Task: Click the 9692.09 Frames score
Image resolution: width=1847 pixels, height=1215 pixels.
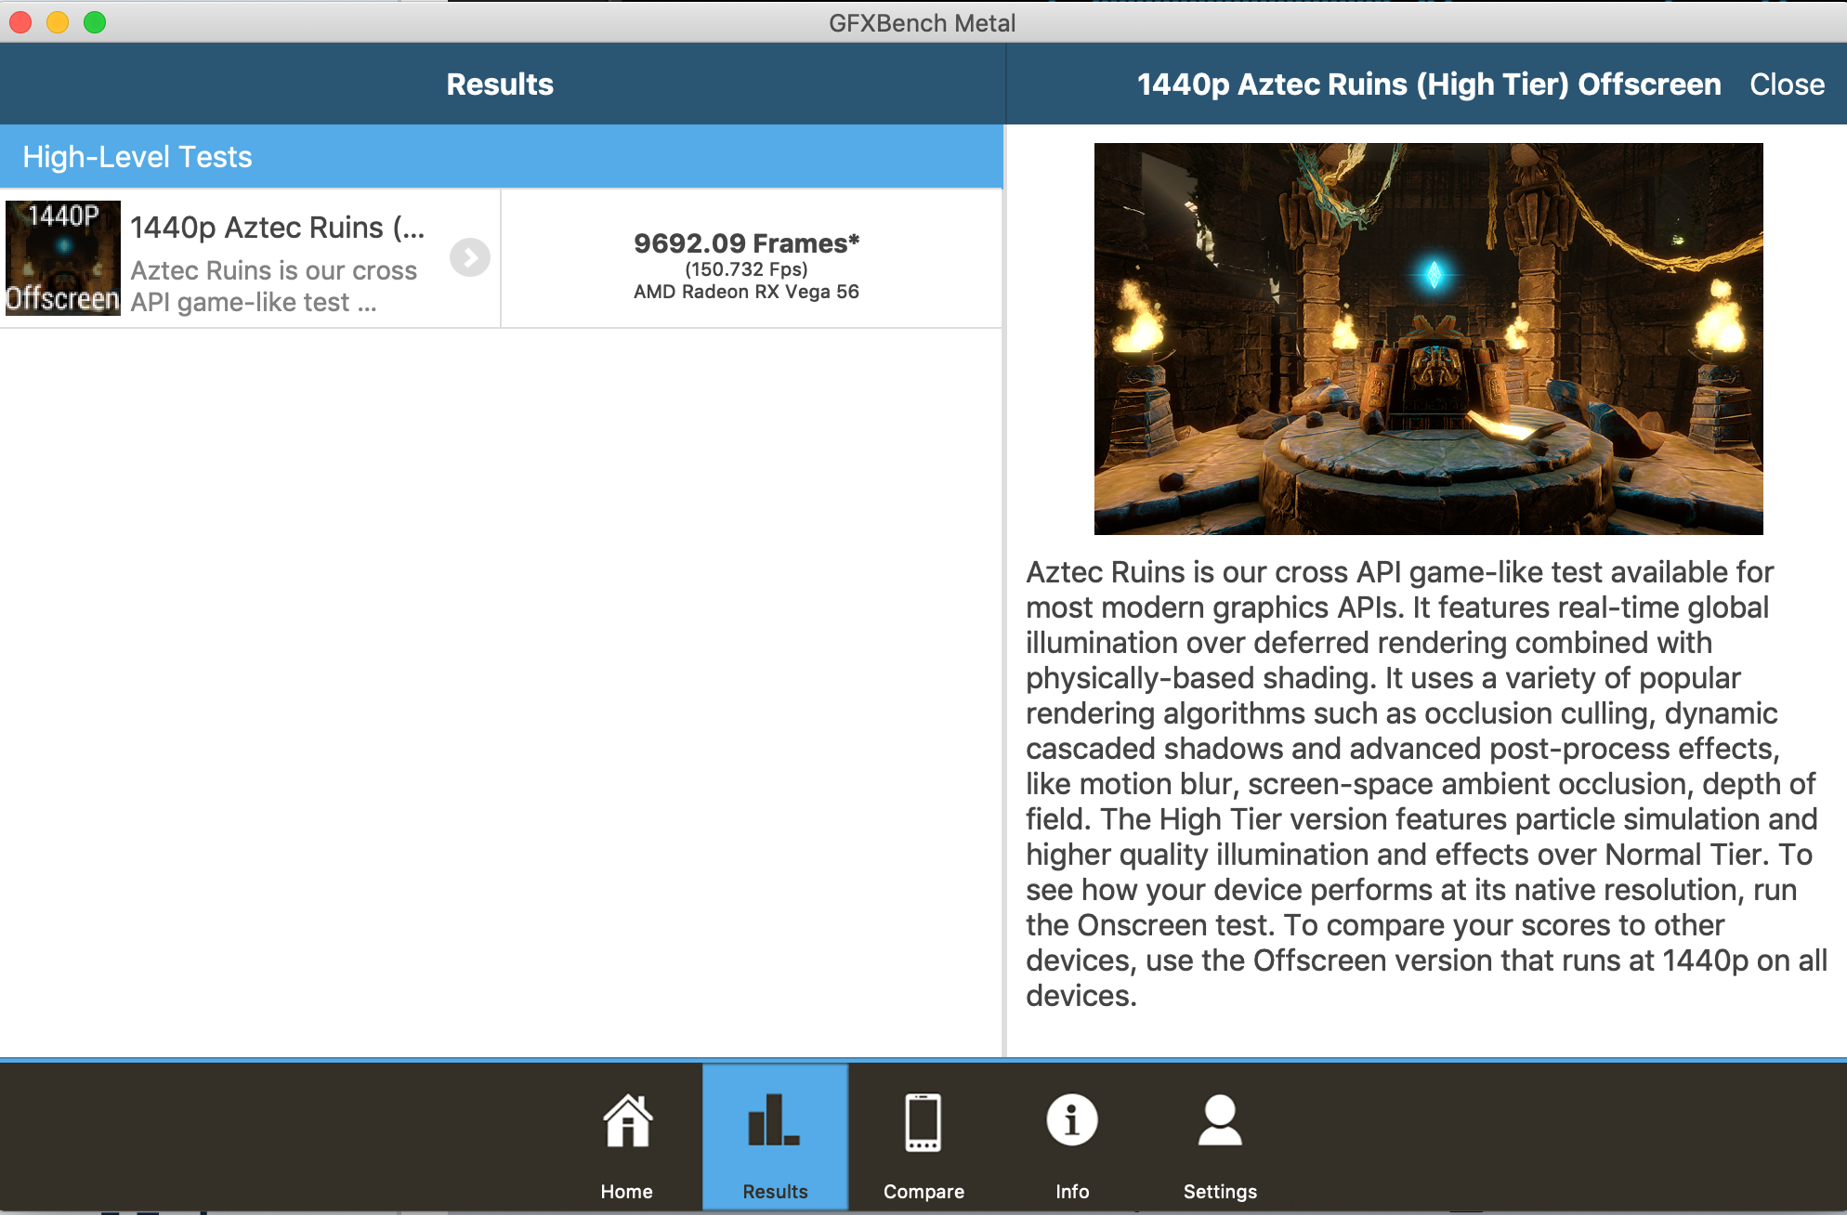Action: point(746,243)
